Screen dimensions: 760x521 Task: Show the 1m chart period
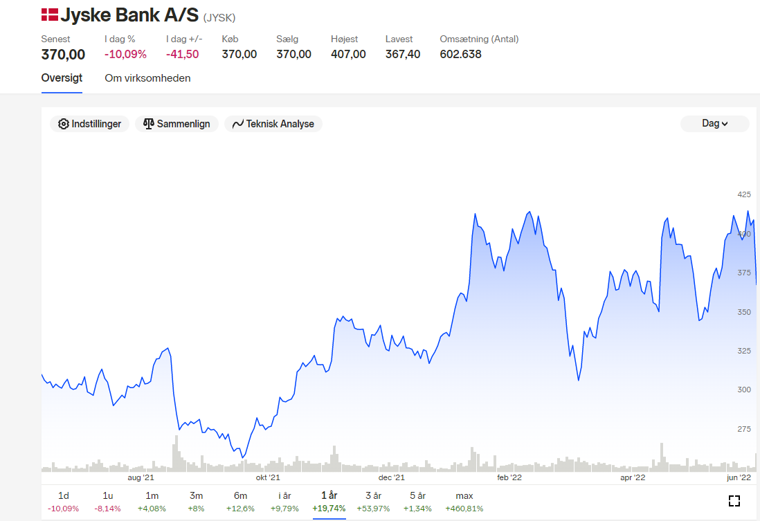[x=152, y=502]
